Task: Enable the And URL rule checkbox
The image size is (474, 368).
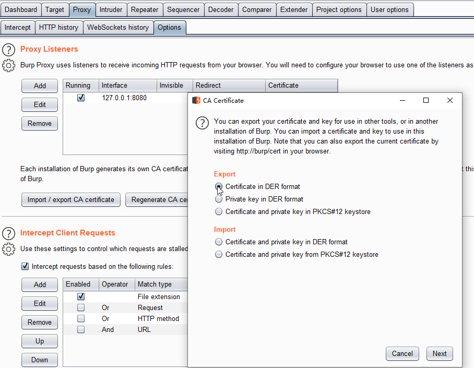Action: pyautogui.click(x=81, y=329)
